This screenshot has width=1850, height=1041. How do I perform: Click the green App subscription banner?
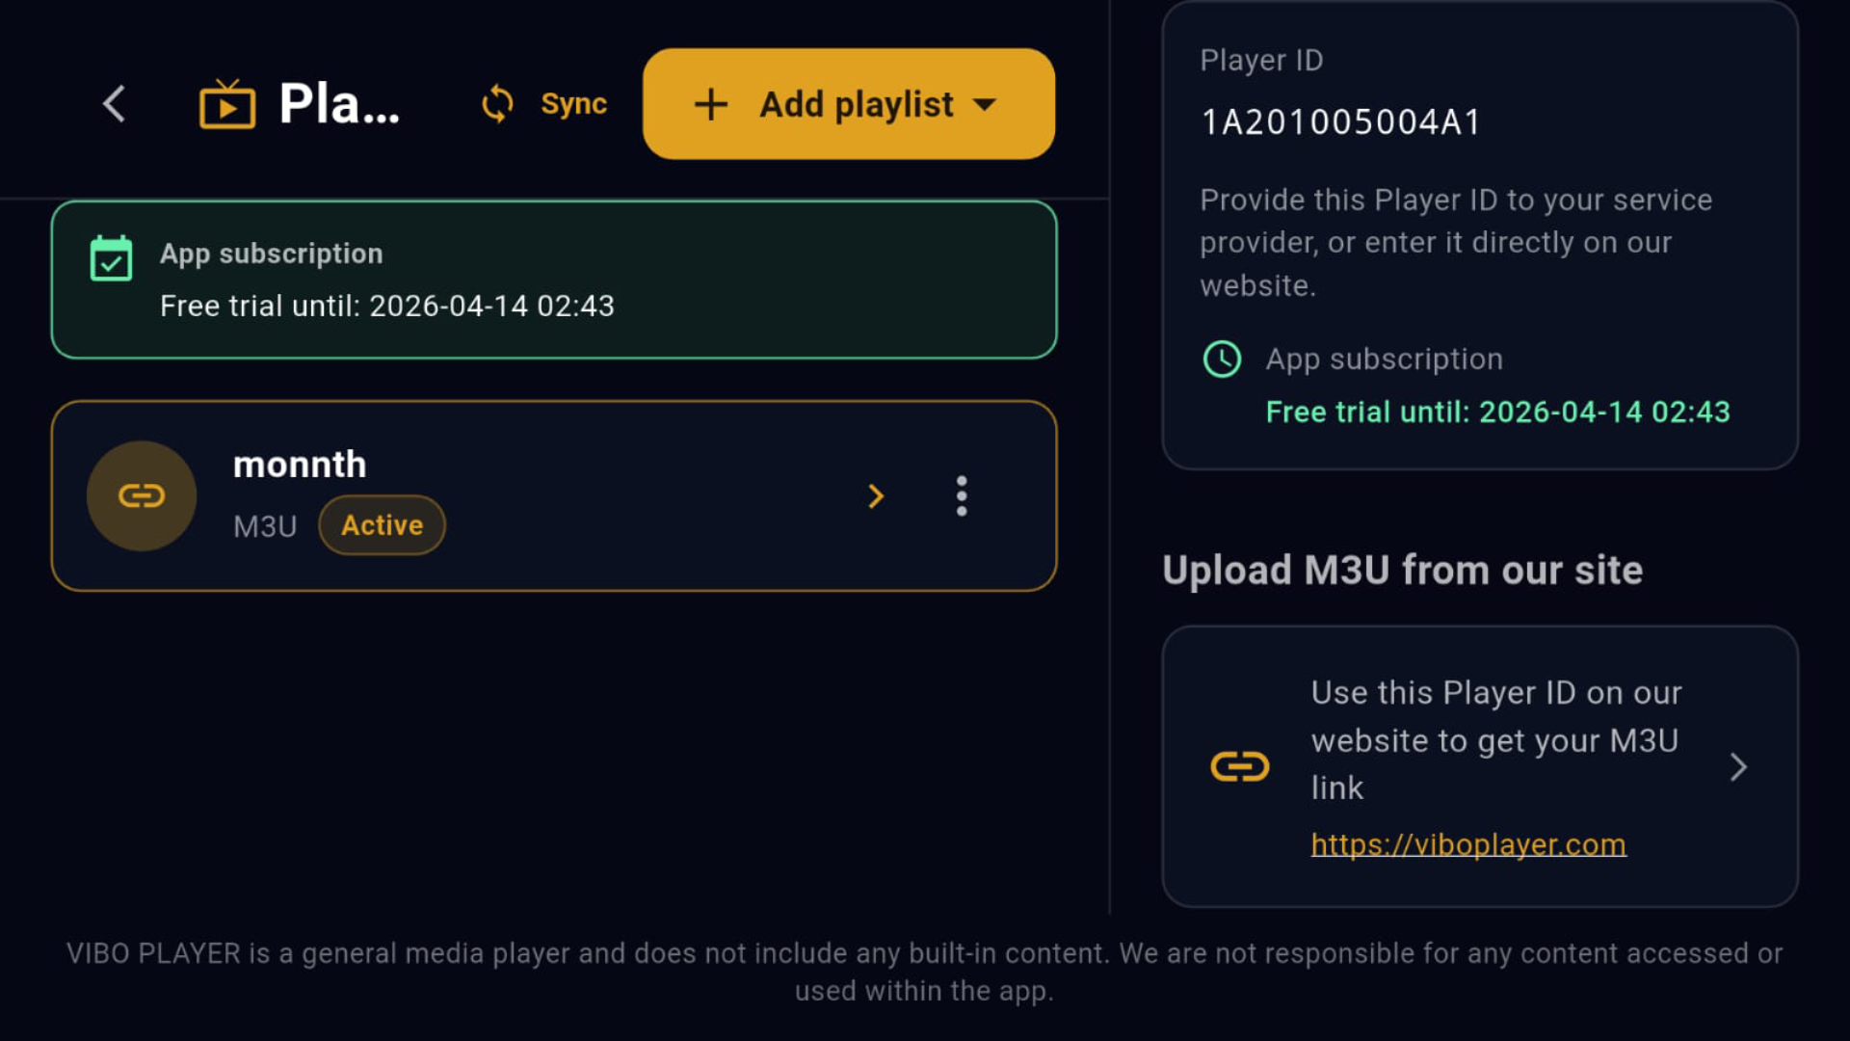554,280
